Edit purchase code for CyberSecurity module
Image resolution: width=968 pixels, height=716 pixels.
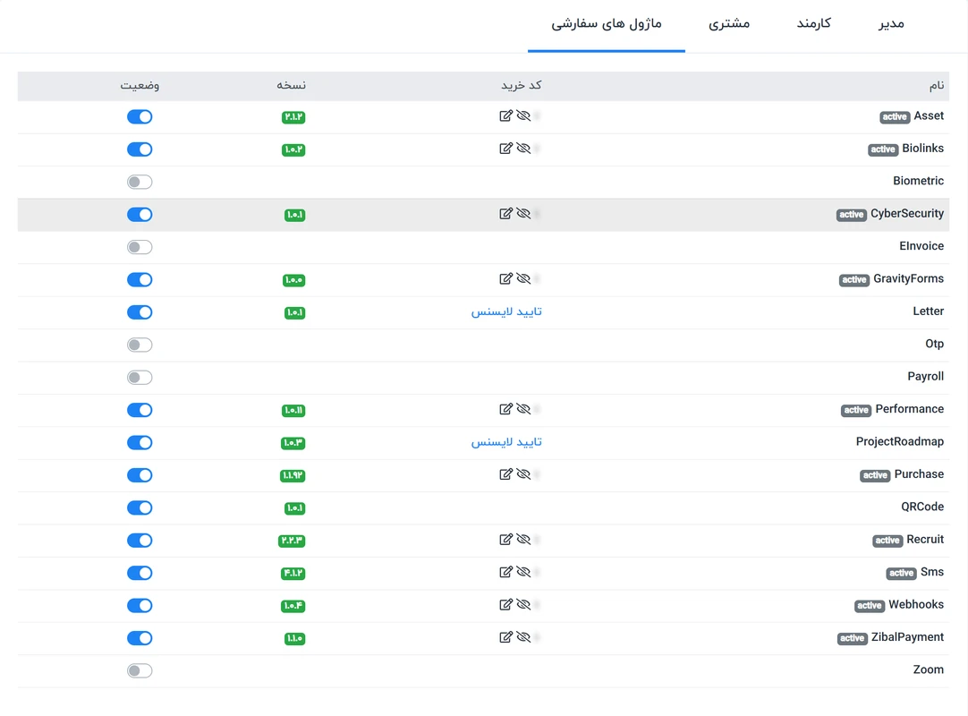(x=505, y=213)
